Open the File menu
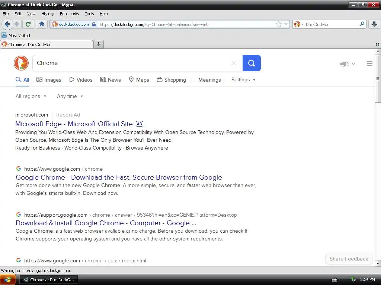 6,14
